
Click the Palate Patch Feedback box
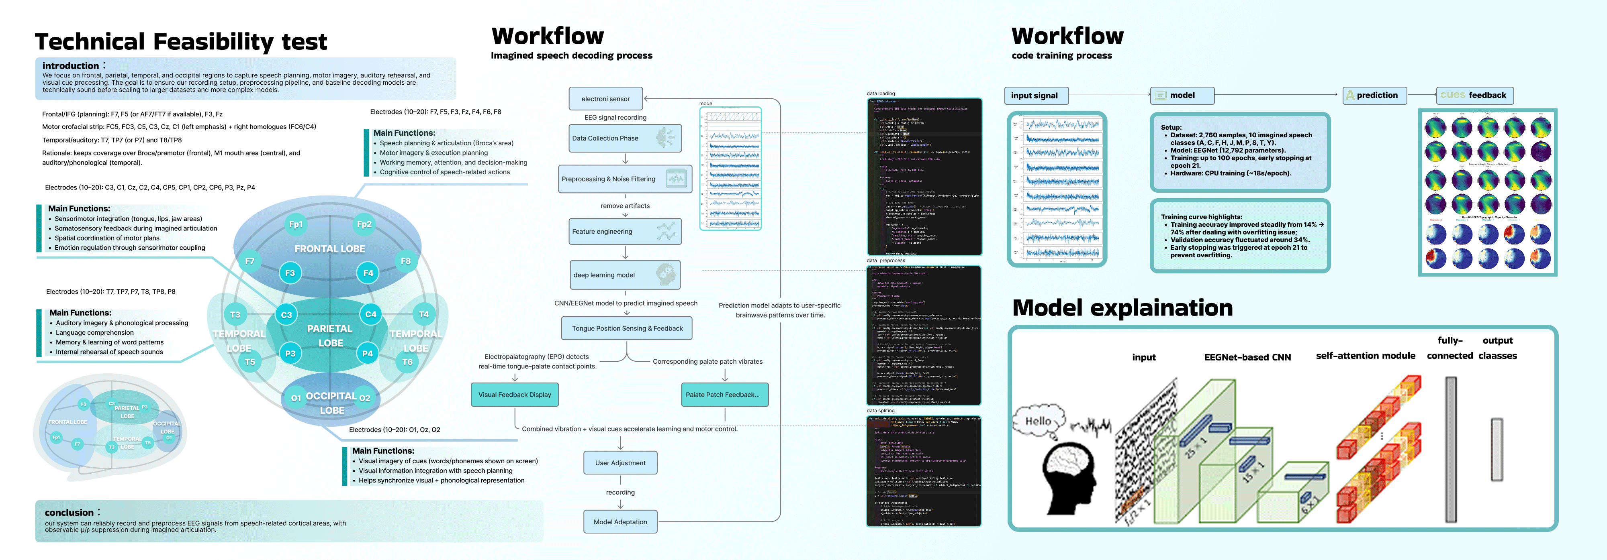point(724,395)
